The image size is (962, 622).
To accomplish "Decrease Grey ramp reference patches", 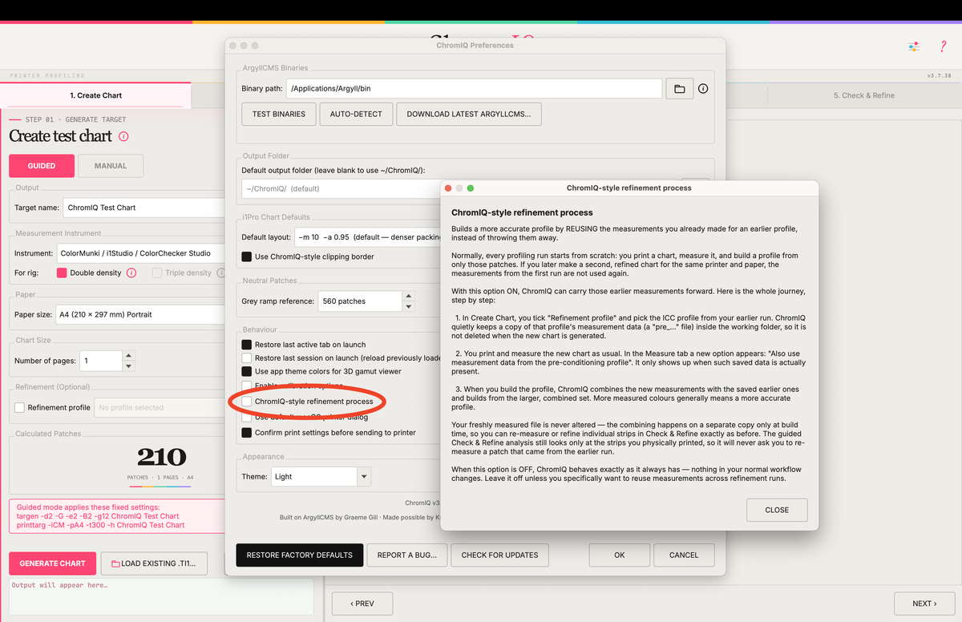I will pos(409,306).
